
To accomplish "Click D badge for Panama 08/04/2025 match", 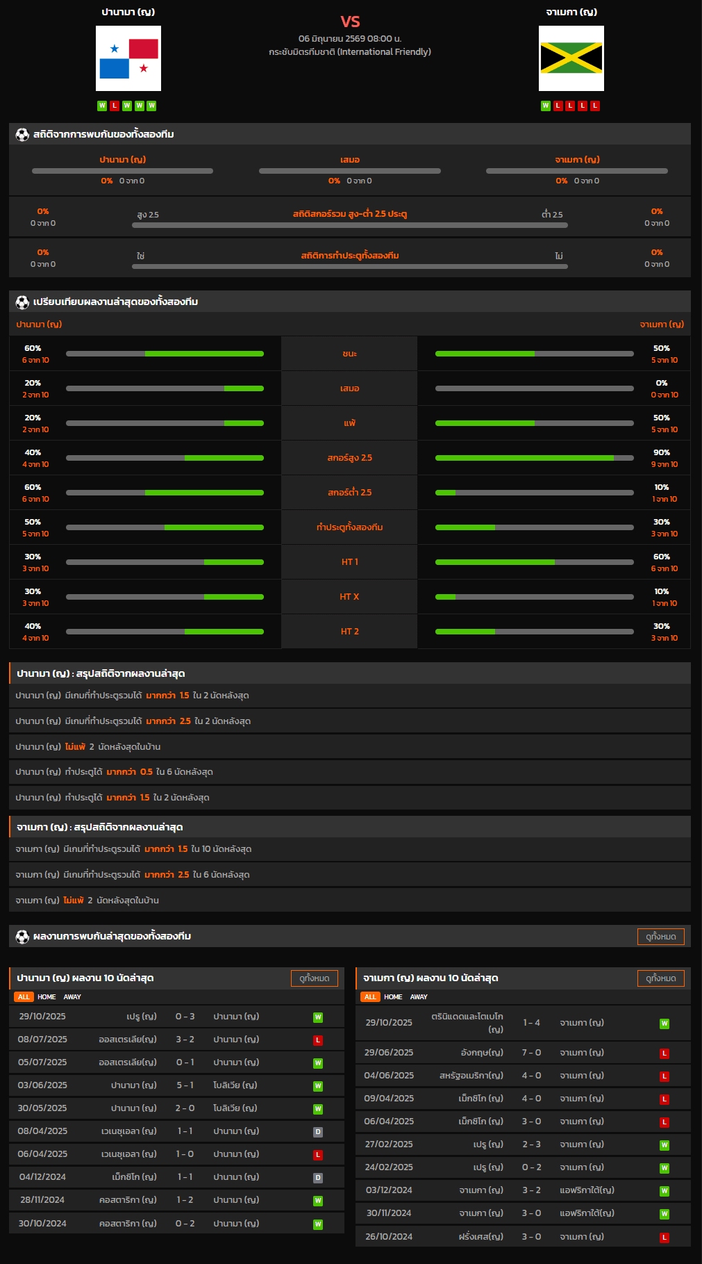I will (x=318, y=1132).
